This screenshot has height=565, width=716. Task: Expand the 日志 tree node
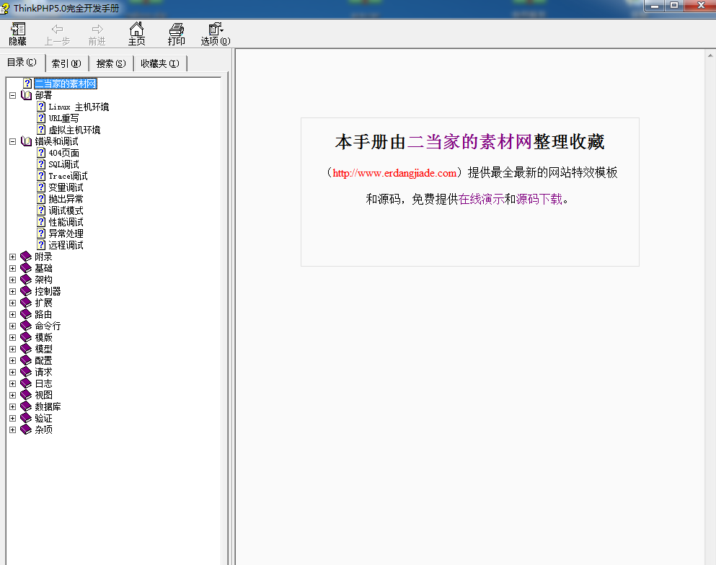13,384
